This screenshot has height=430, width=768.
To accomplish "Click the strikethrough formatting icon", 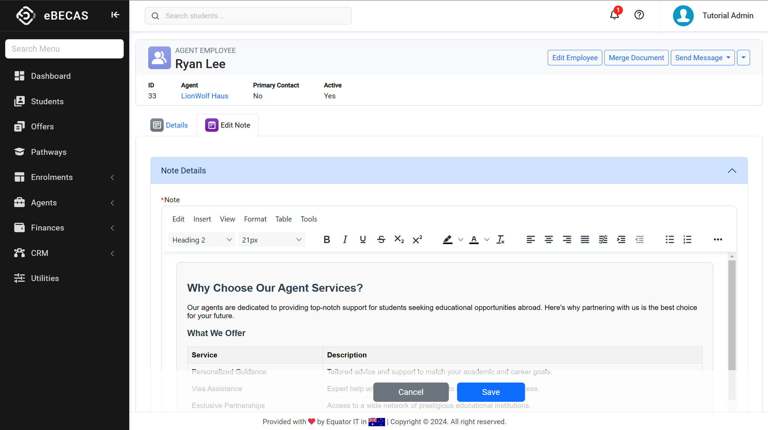I will tap(381, 239).
